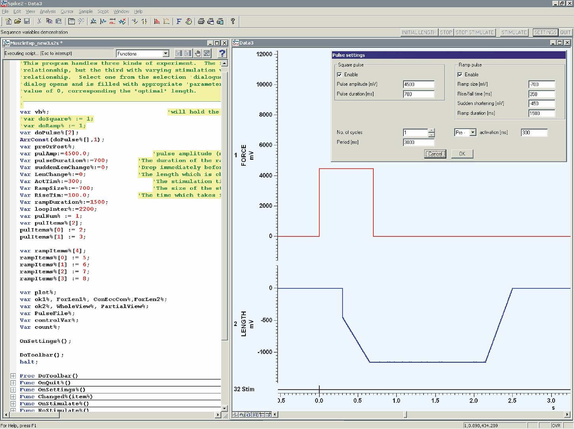Open the Analysis menu
Viewport: 574px width, 429px height.
coord(48,11)
